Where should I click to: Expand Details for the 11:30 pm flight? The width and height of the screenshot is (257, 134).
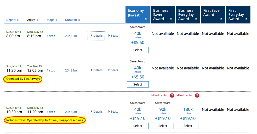tap(96, 70)
